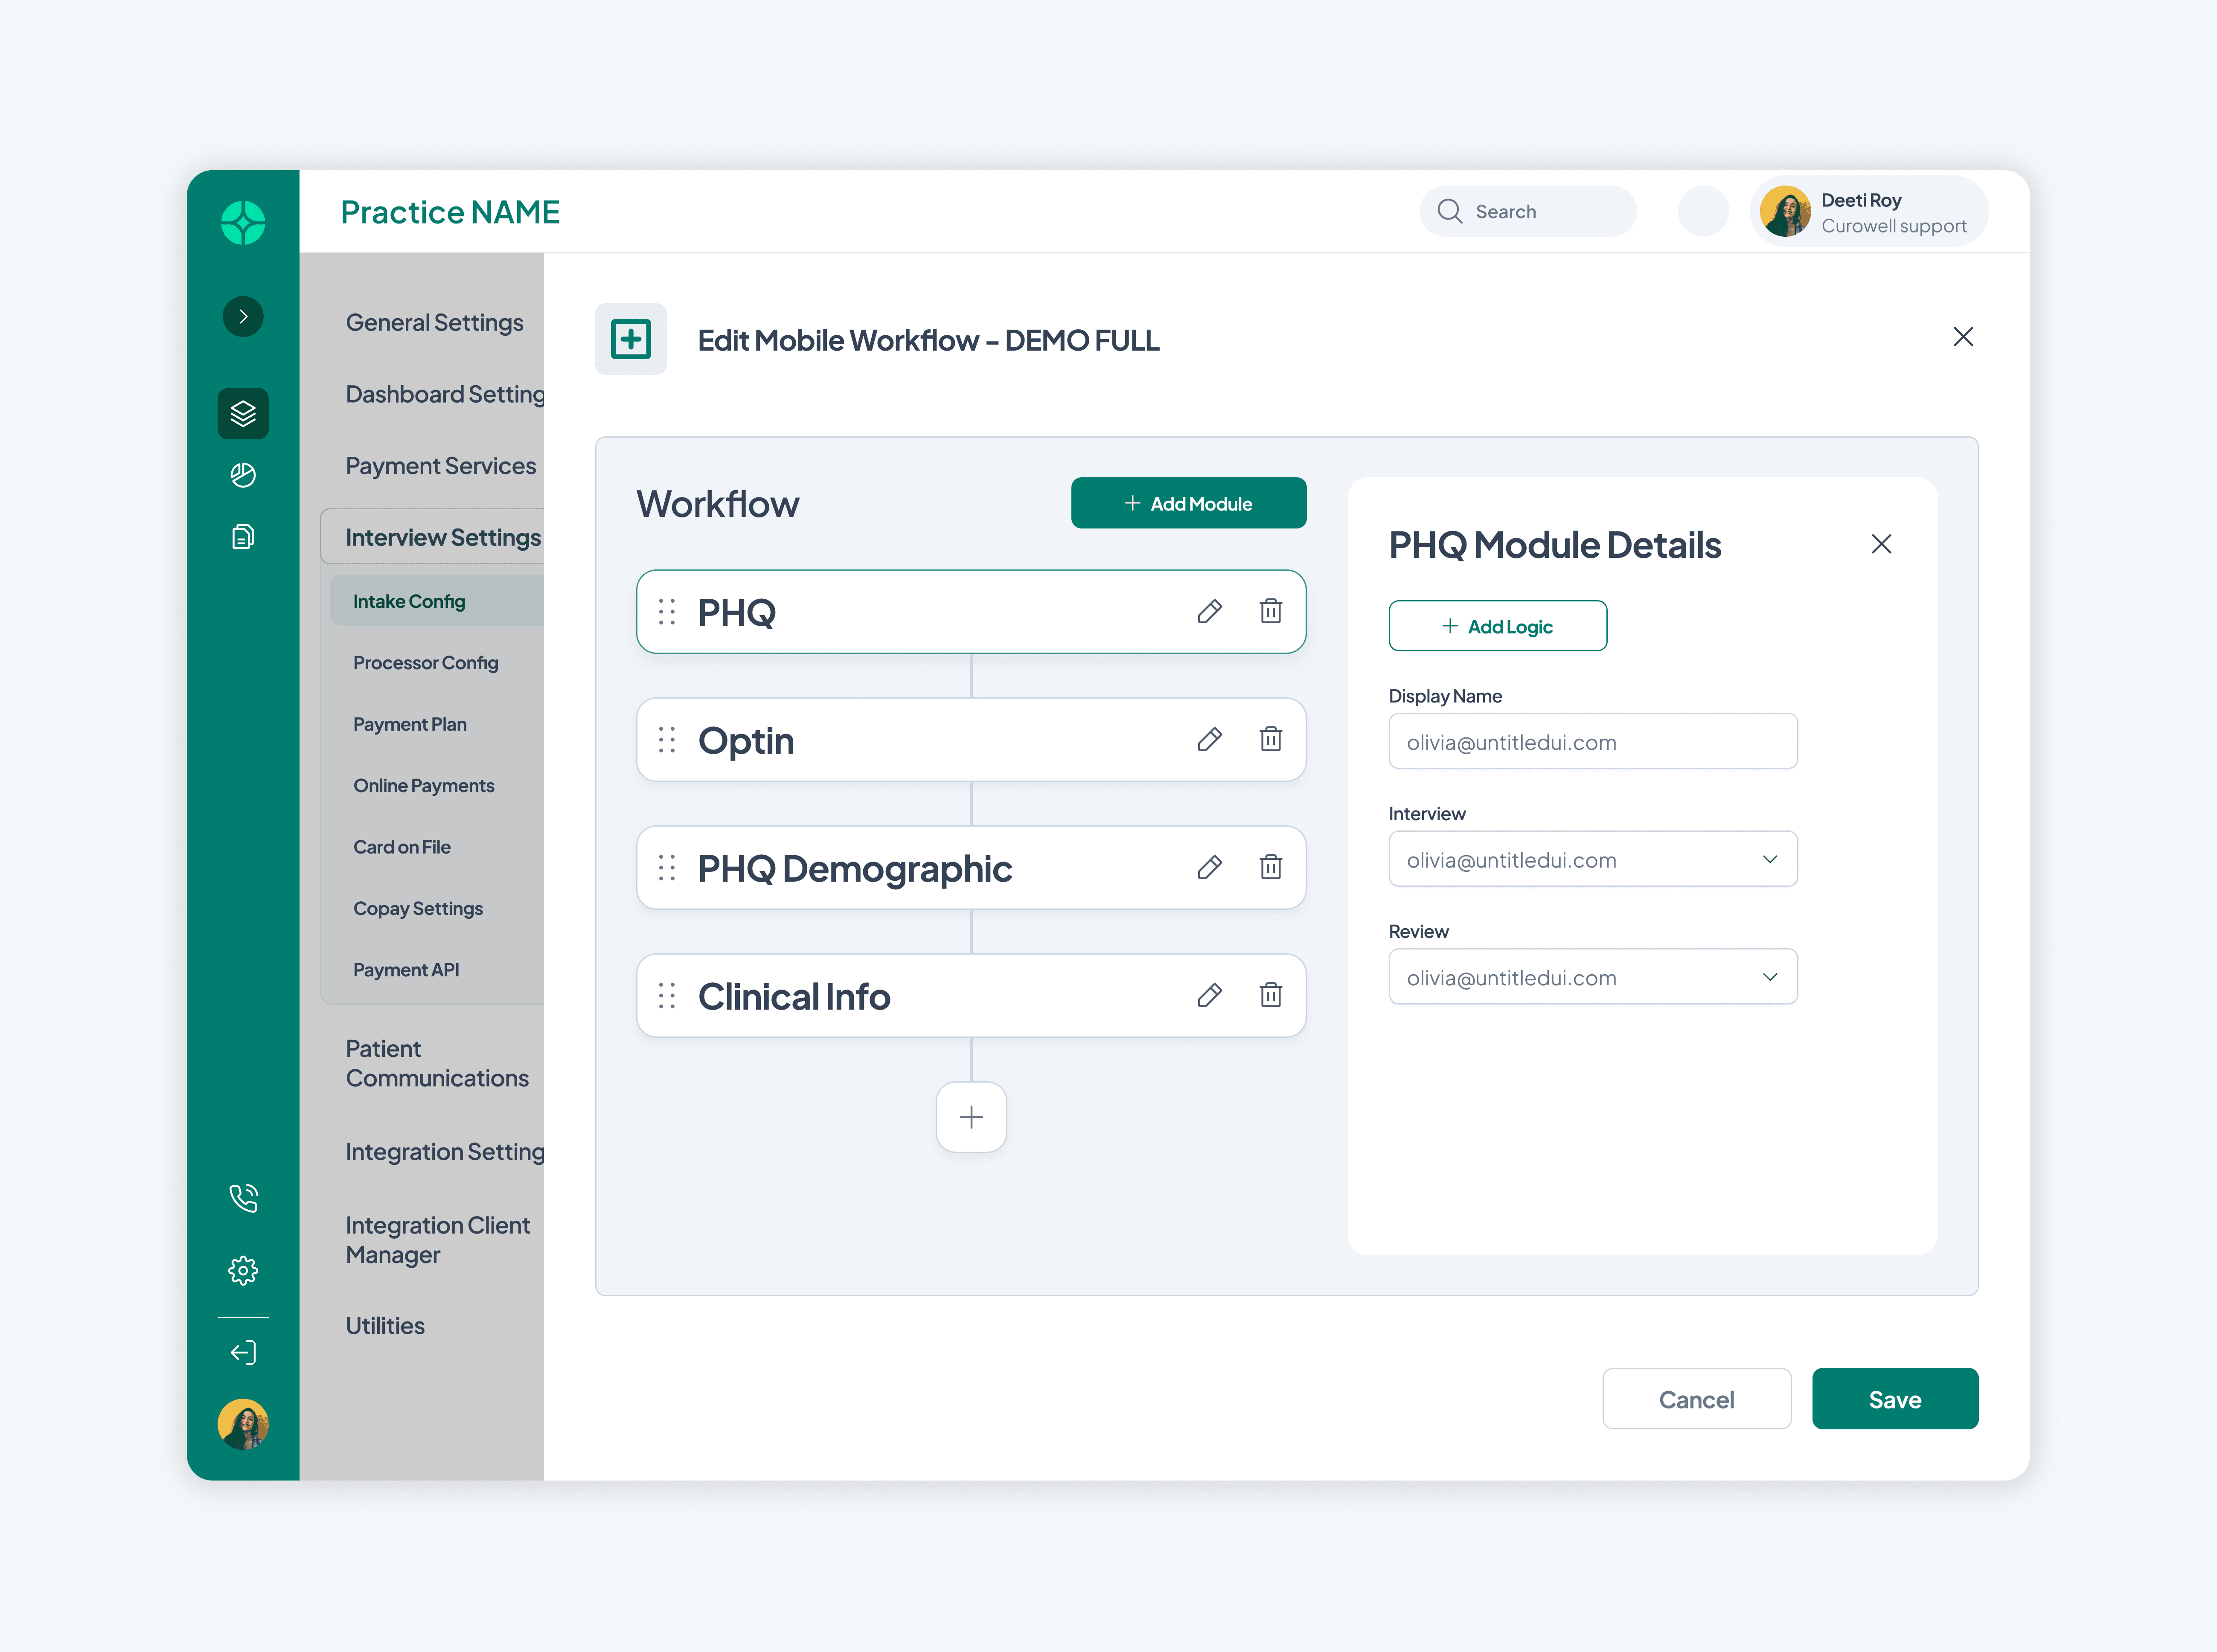This screenshot has width=2217, height=1652.
Task: Click the Display Name input field
Action: (x=1592, y=741)
